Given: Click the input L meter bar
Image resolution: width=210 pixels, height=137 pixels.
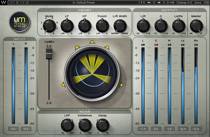Looking at the screenshot, I should coord(13,86).
